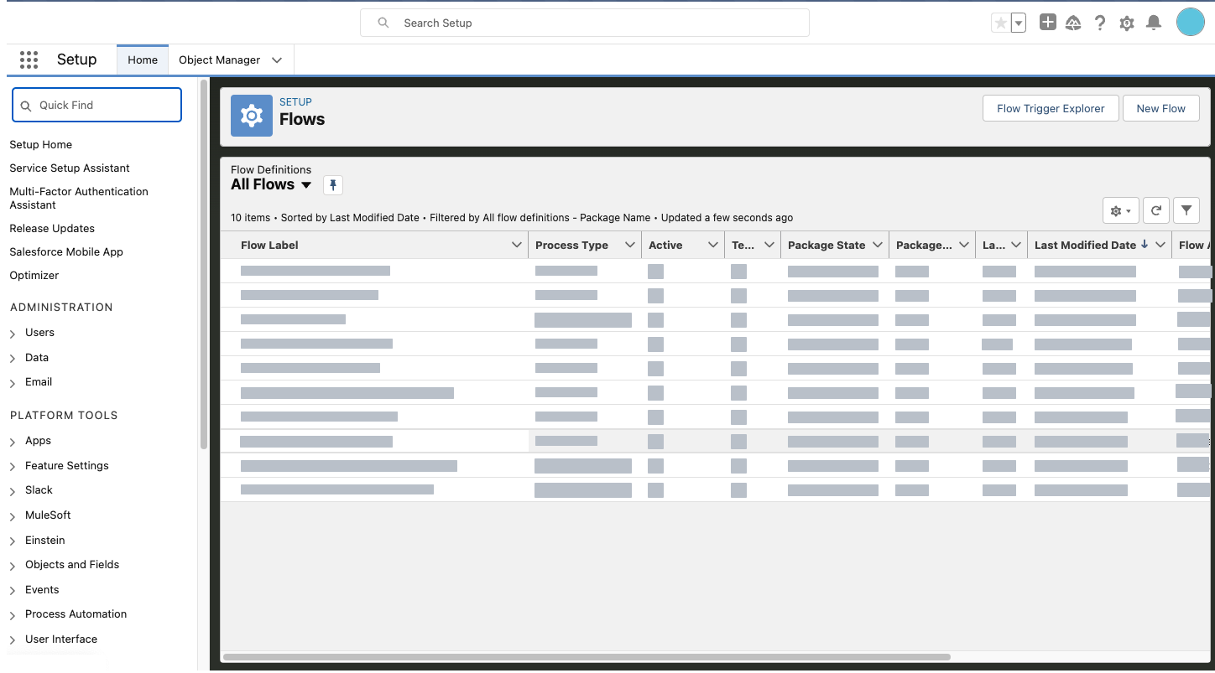The width and height of the screenshot is (1215, 673).
Task: Click the New Flow button
Action: (x=1160, y=108)
